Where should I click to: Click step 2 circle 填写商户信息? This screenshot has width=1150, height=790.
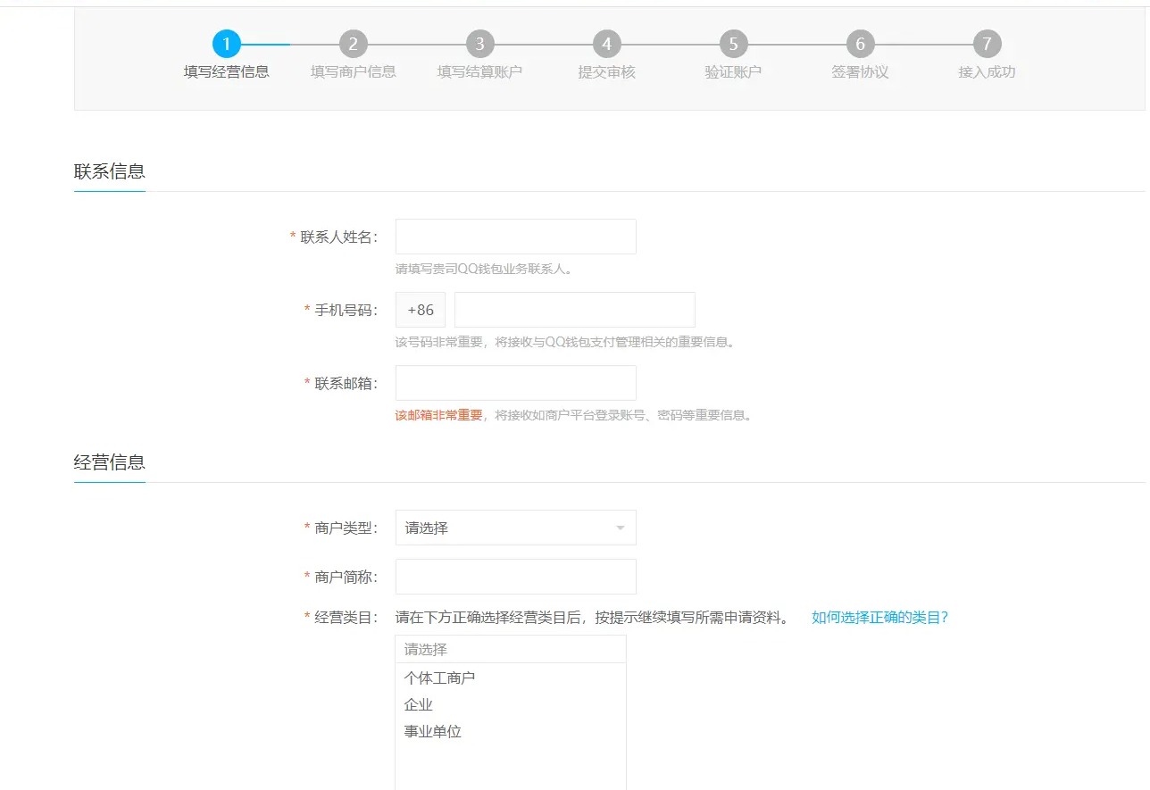(x=354, y=44)
